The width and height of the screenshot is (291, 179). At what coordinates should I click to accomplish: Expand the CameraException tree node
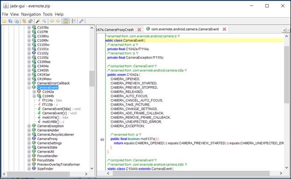click(x=29, y=126)
